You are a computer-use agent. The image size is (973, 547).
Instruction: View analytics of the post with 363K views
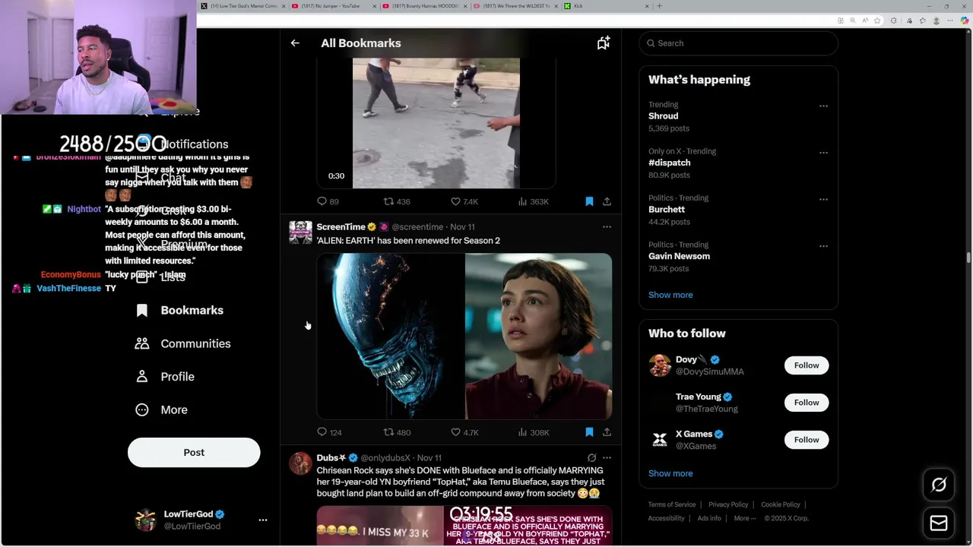[534, 201]
